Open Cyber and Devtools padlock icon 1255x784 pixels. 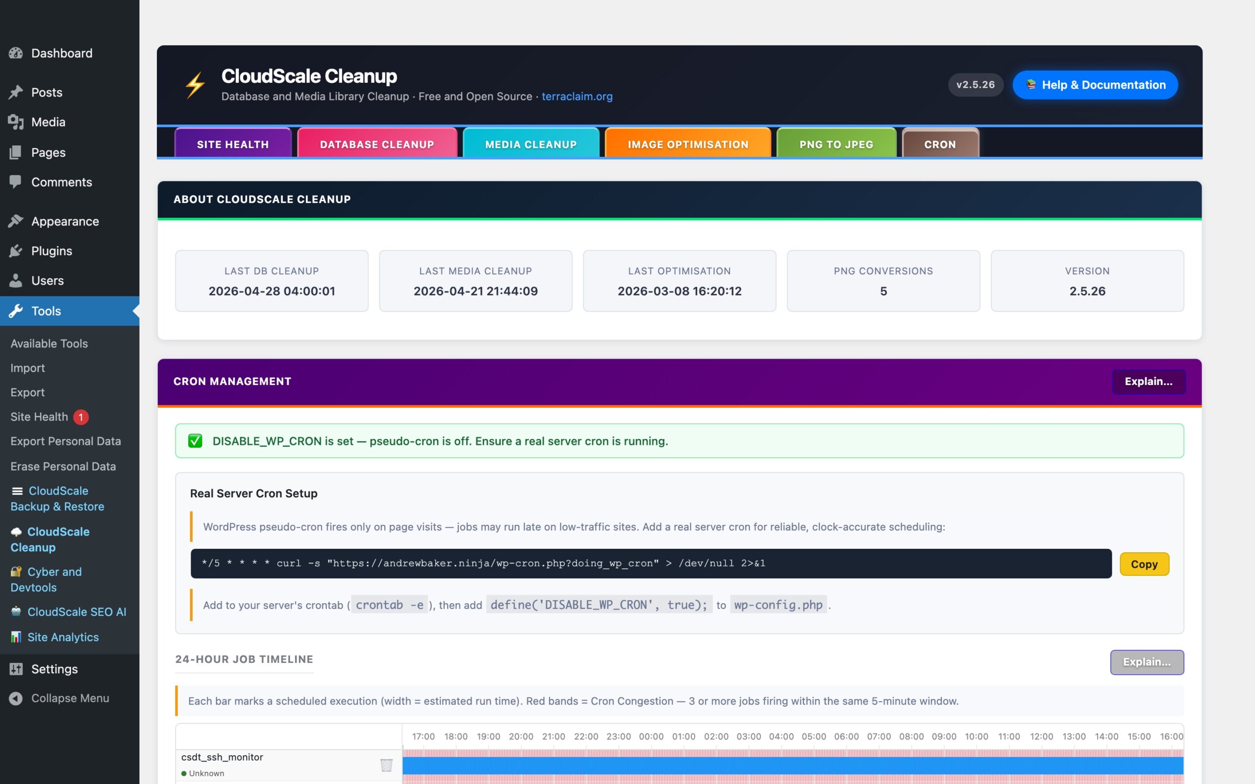point(16,571)
